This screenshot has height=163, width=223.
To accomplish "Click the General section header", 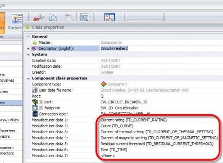I will coord(40,37).
